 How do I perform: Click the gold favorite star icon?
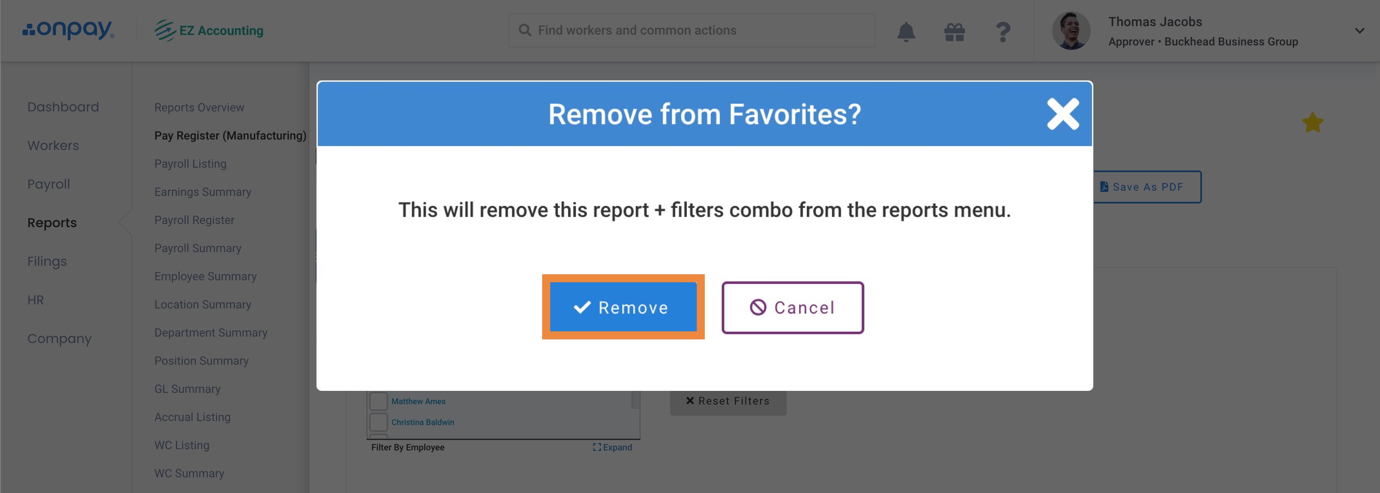click(1312, 123)
